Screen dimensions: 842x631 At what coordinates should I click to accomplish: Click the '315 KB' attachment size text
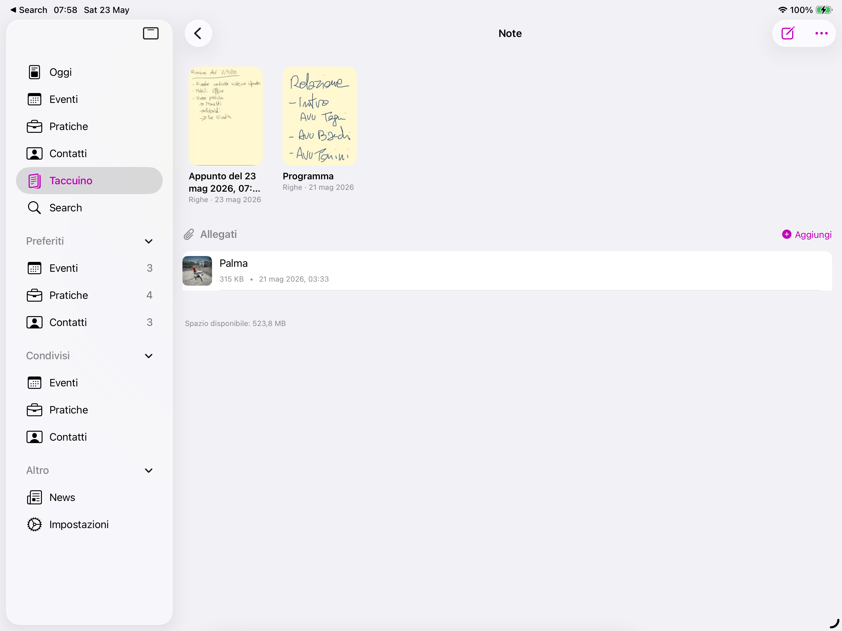(x=231, y=279)
